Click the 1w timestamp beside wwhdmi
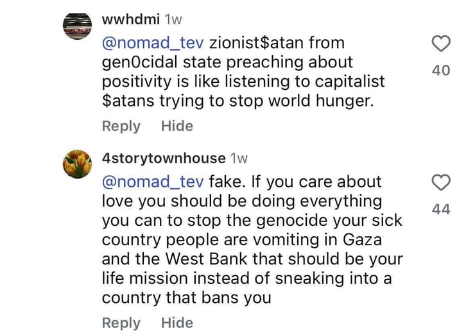 click(173, 20)
